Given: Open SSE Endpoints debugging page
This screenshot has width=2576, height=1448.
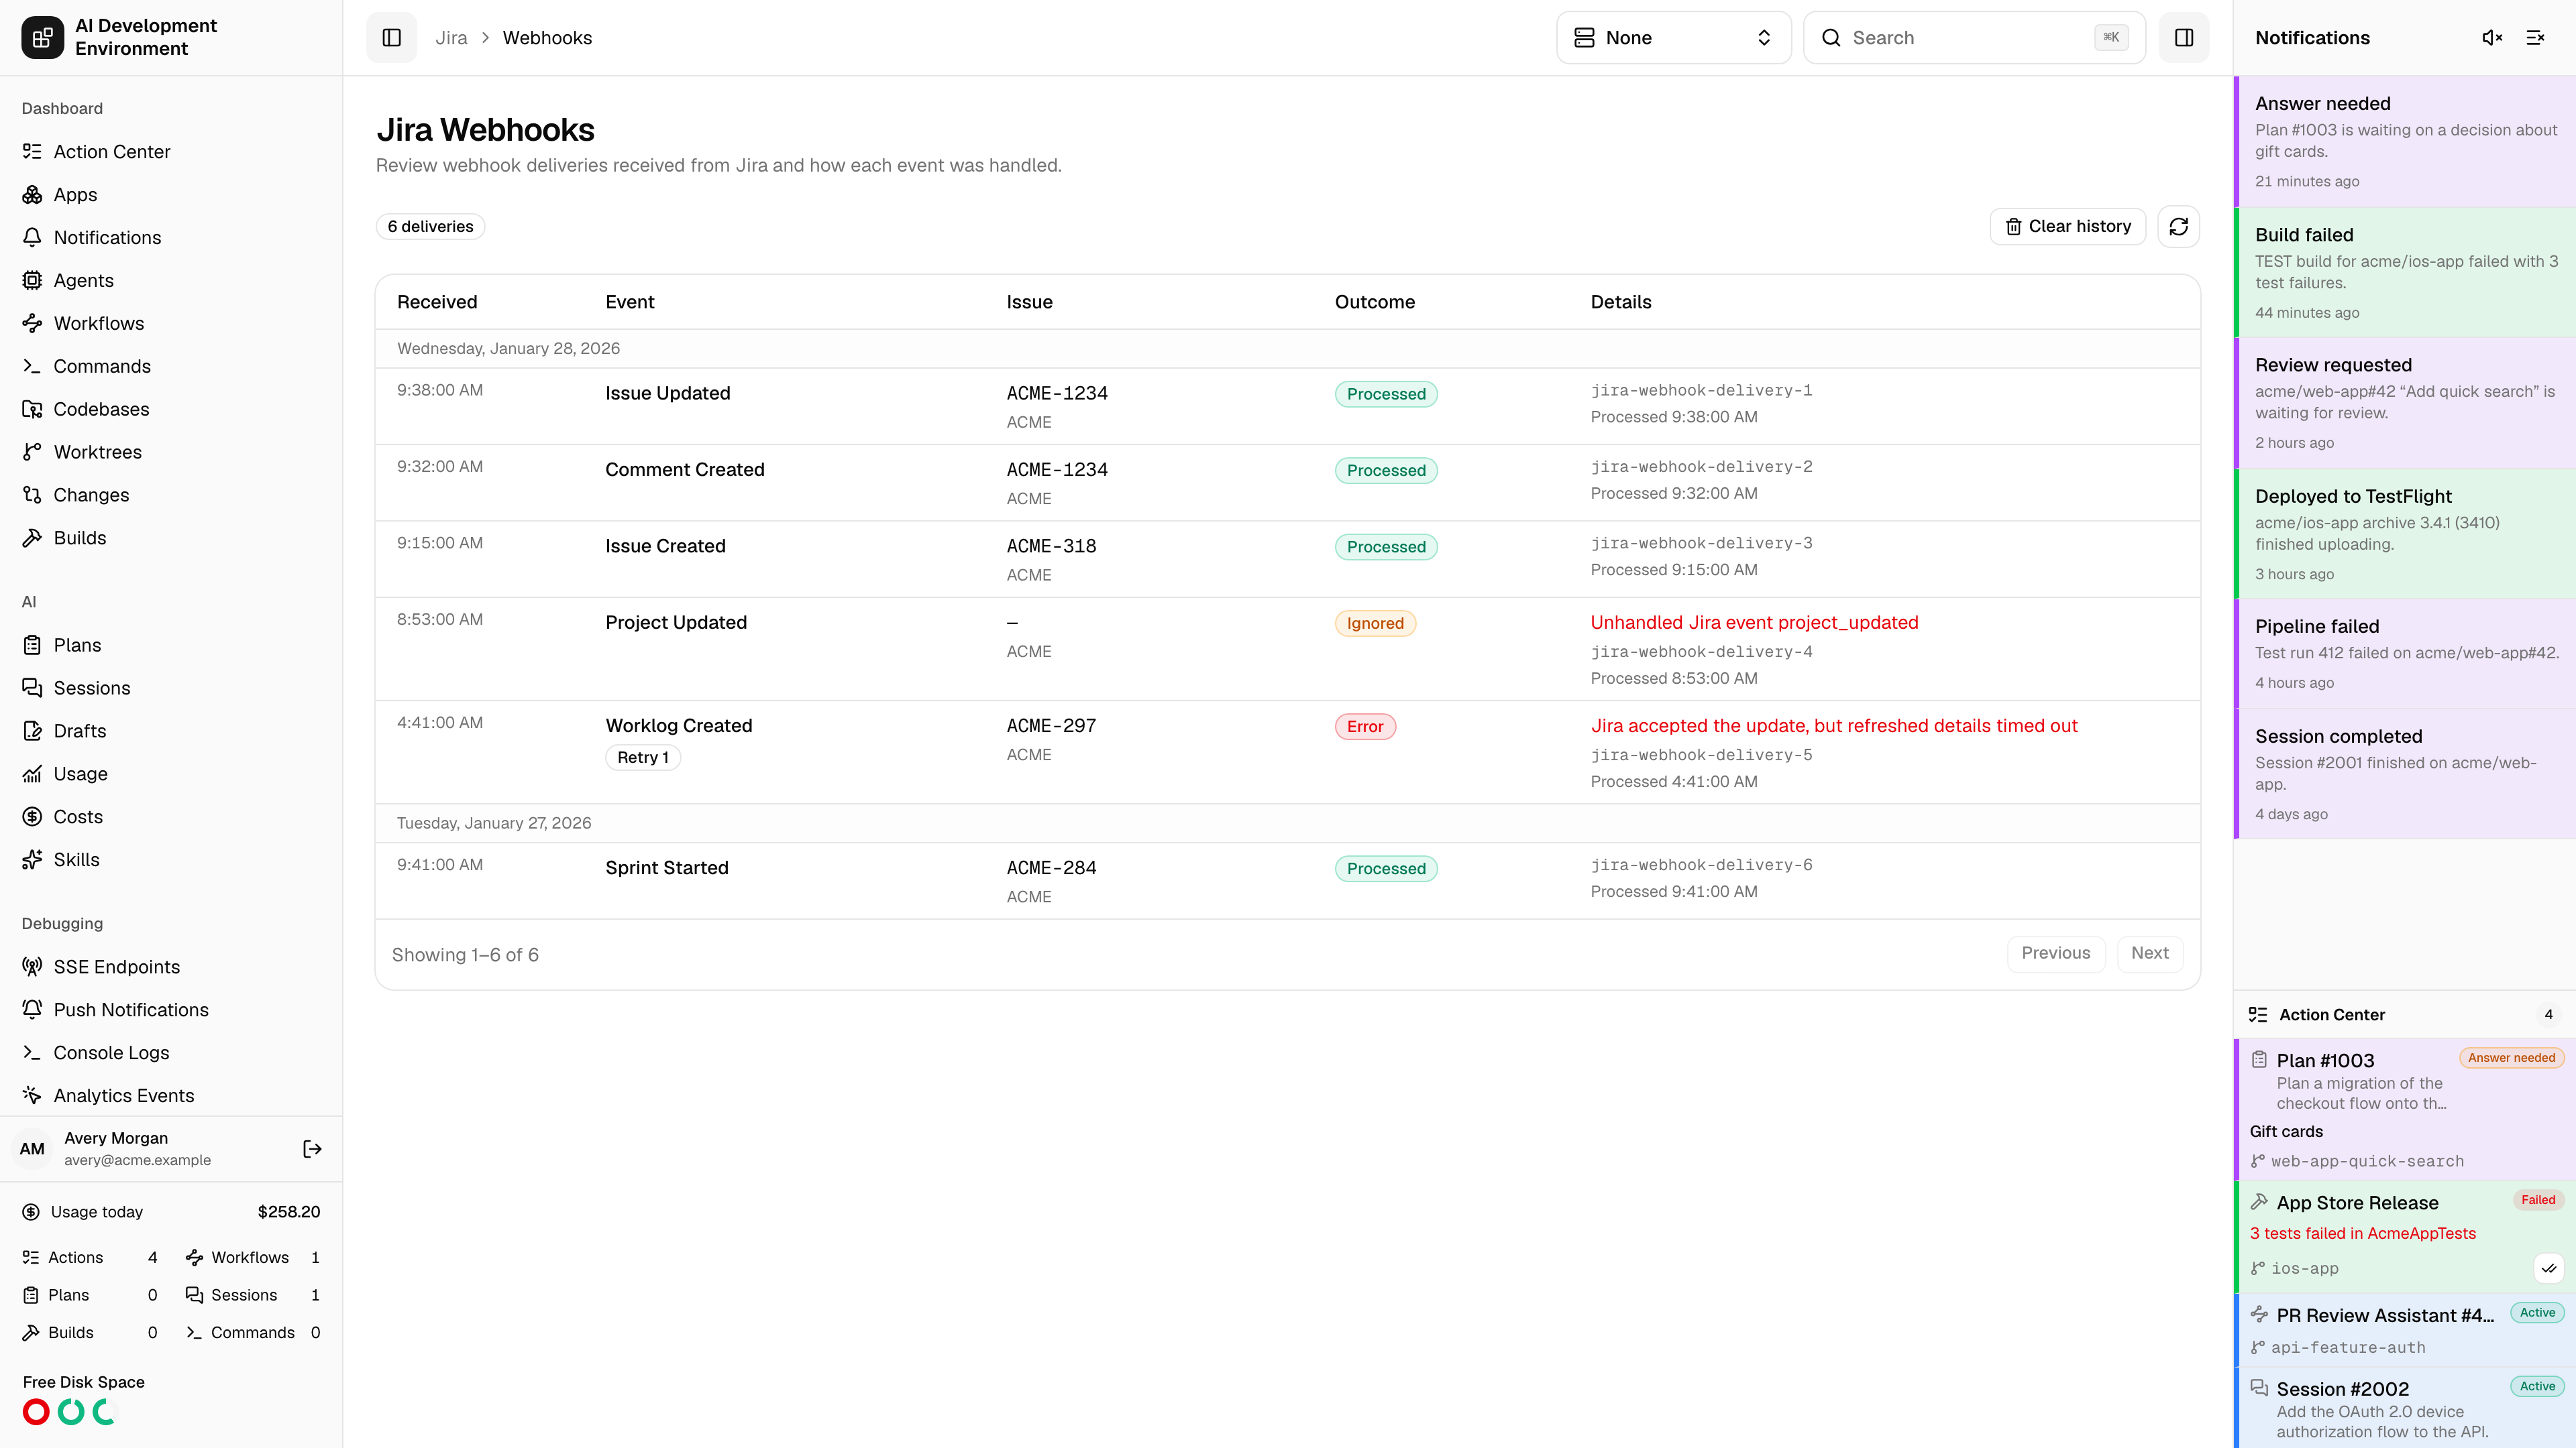Looking at the screenshot, I should [171, 967].
